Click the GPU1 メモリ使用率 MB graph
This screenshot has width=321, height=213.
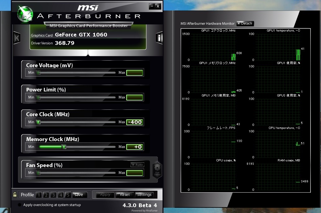pyautogui.click(x=213, y=112)
